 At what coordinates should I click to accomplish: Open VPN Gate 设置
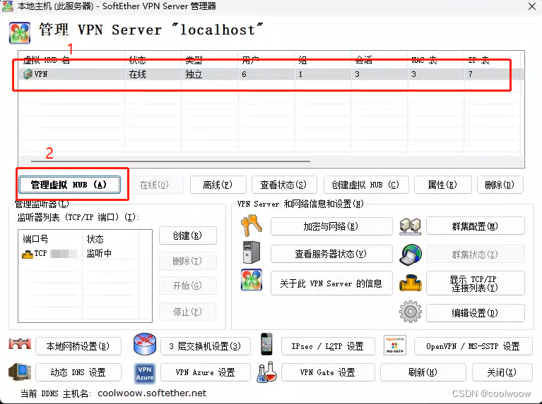tap(328, 372)
